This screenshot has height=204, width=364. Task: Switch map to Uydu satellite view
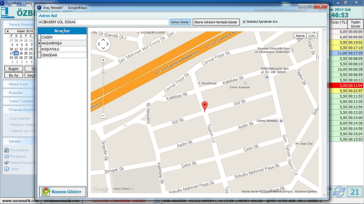312,35
